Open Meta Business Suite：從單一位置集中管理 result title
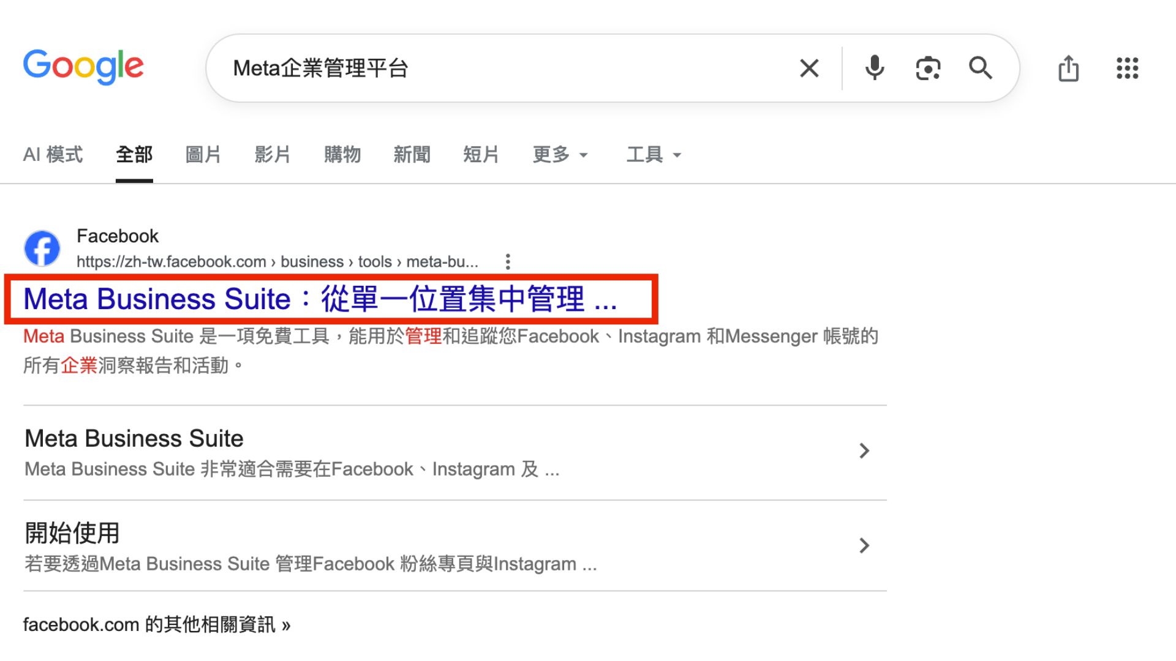Screen dimensions: 1176x661 [x=320, y=299]
